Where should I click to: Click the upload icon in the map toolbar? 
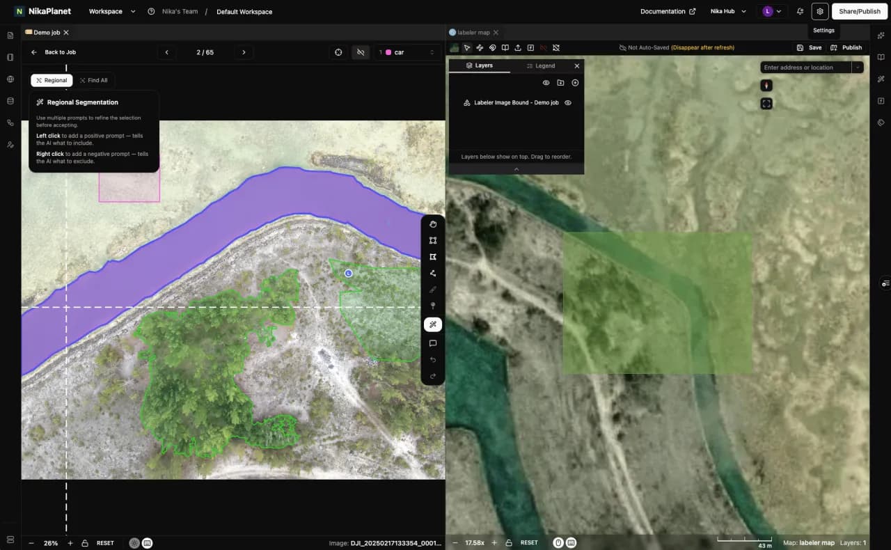click(518, 47)
